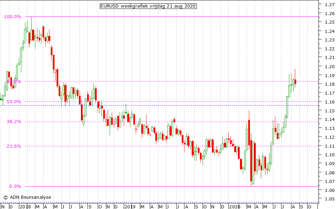Click the 1.10 price axis value

click(329, 155)
